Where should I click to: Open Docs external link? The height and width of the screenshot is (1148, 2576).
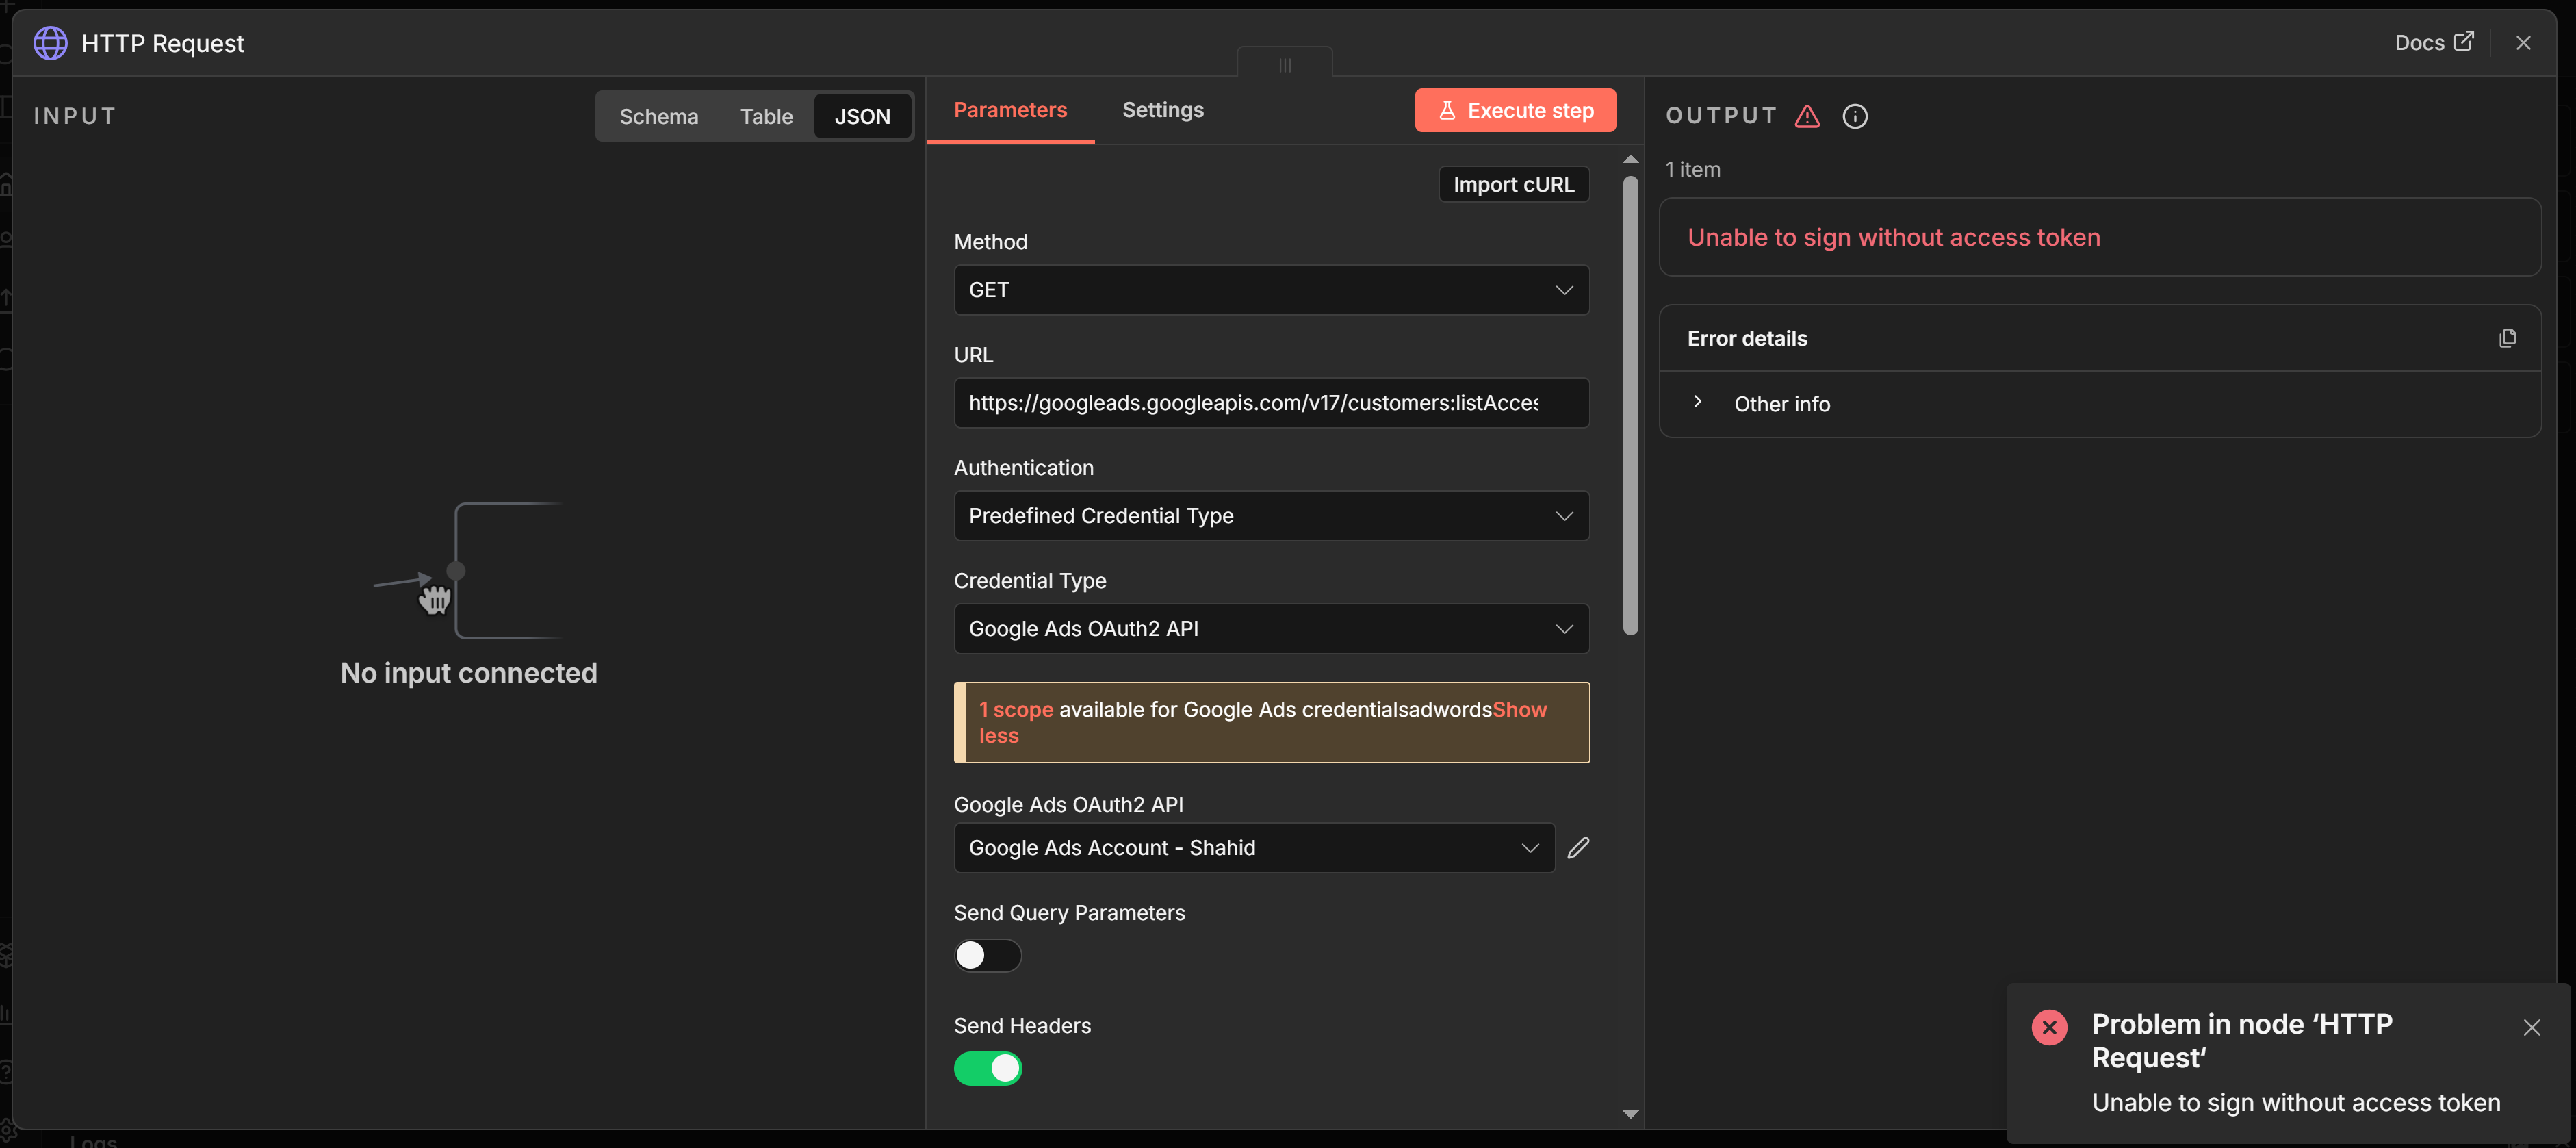[x=2433, y=42]
